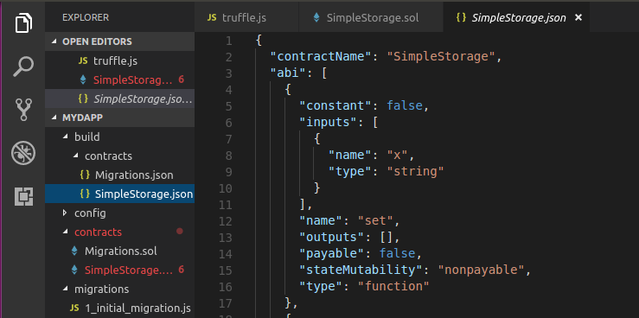The image size is (639, 318).
Task: Click the EXPLORER panel title
Action: tap(86, 17)
